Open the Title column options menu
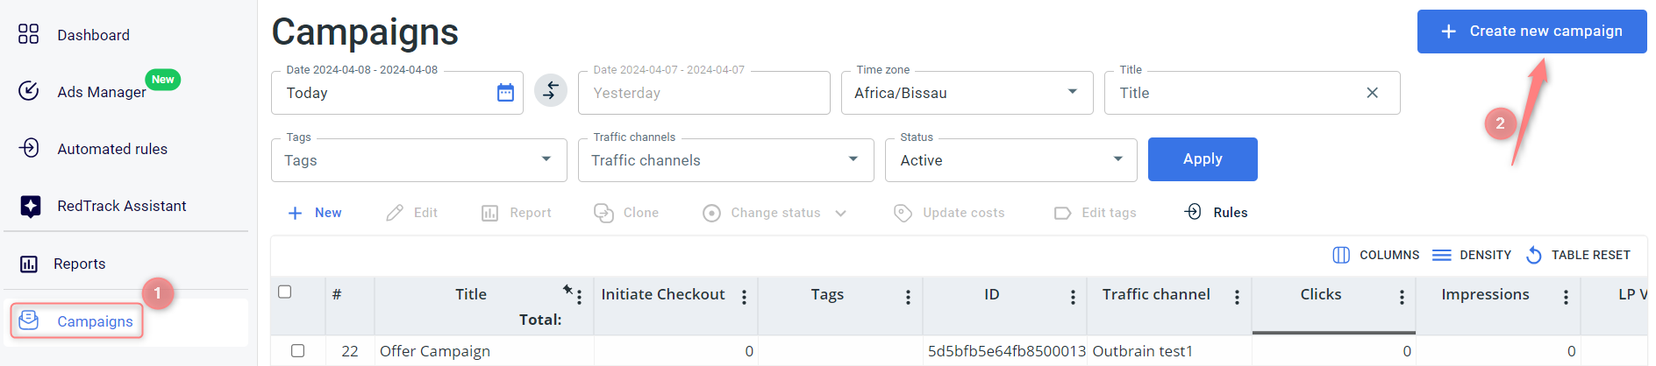 pyautogui.click(x=579, y=298)
